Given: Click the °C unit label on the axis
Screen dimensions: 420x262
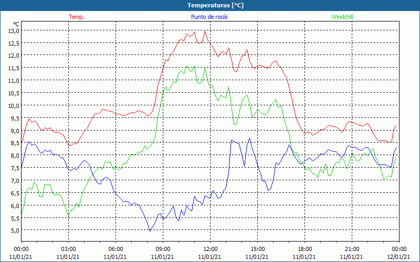Looking at the screenshot, I should click(16, 24).
